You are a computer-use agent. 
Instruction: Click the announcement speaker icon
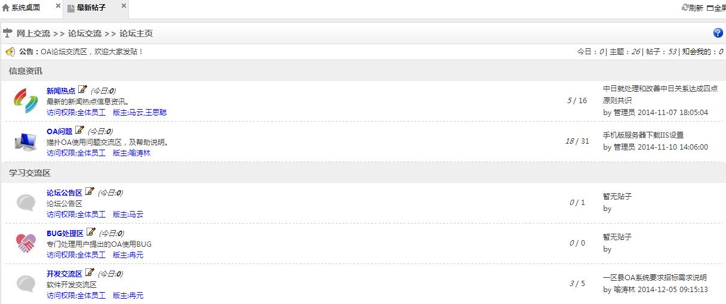pos(10,52)
